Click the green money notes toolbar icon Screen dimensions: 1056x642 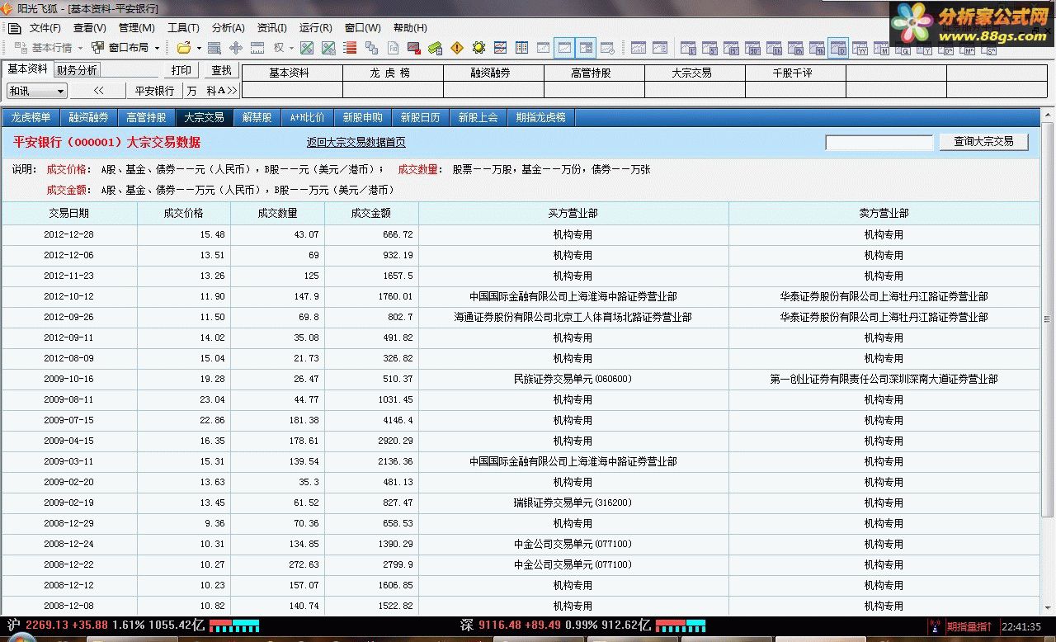point(435,48)
